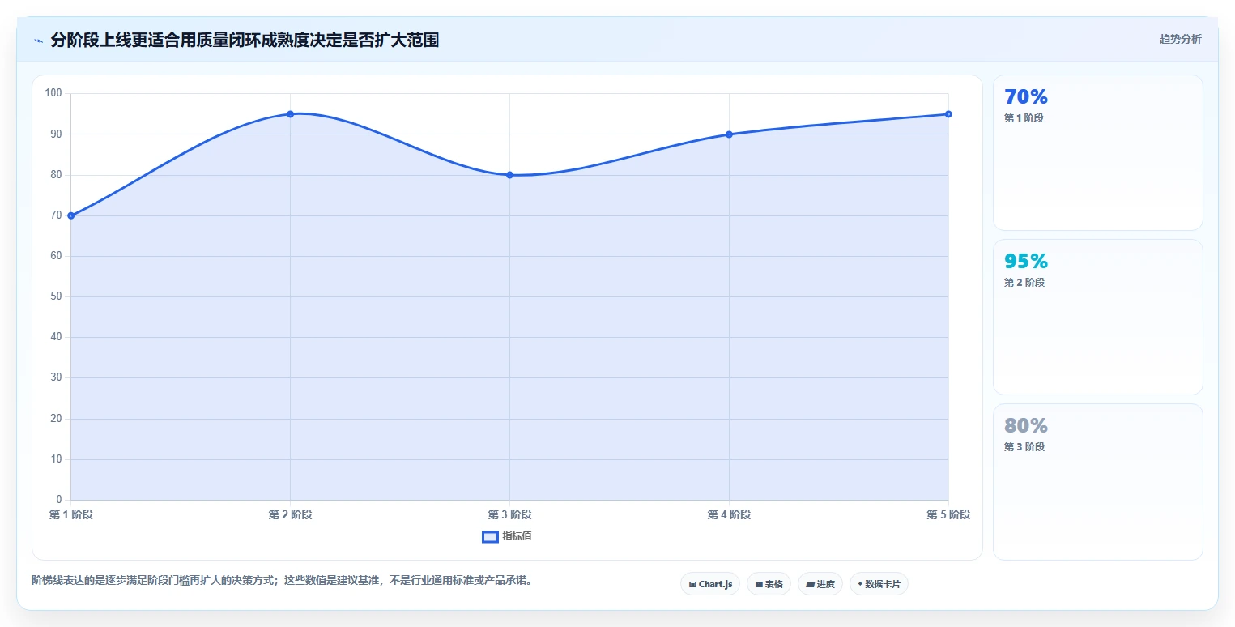Image resolution: width=1235 pixels, height=627 pixels.
Task: Click the 80% value in third card
Action: [1026, 425]
